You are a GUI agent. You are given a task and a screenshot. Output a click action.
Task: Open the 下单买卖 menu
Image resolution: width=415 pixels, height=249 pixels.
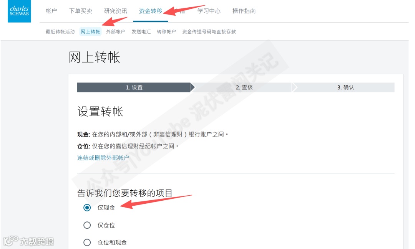(x=81, y=11)
